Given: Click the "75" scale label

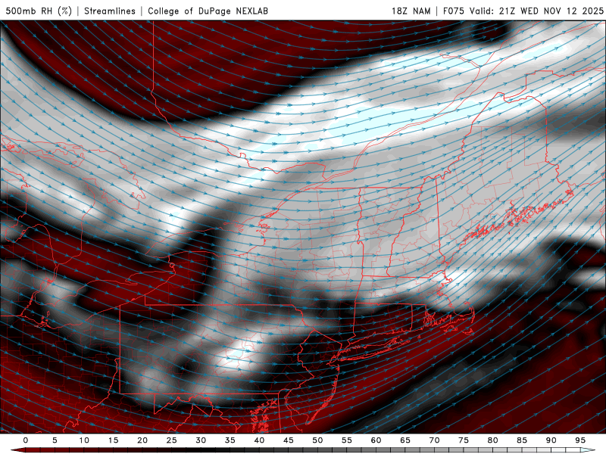Looking at the screenshot, I should [464, 440].
